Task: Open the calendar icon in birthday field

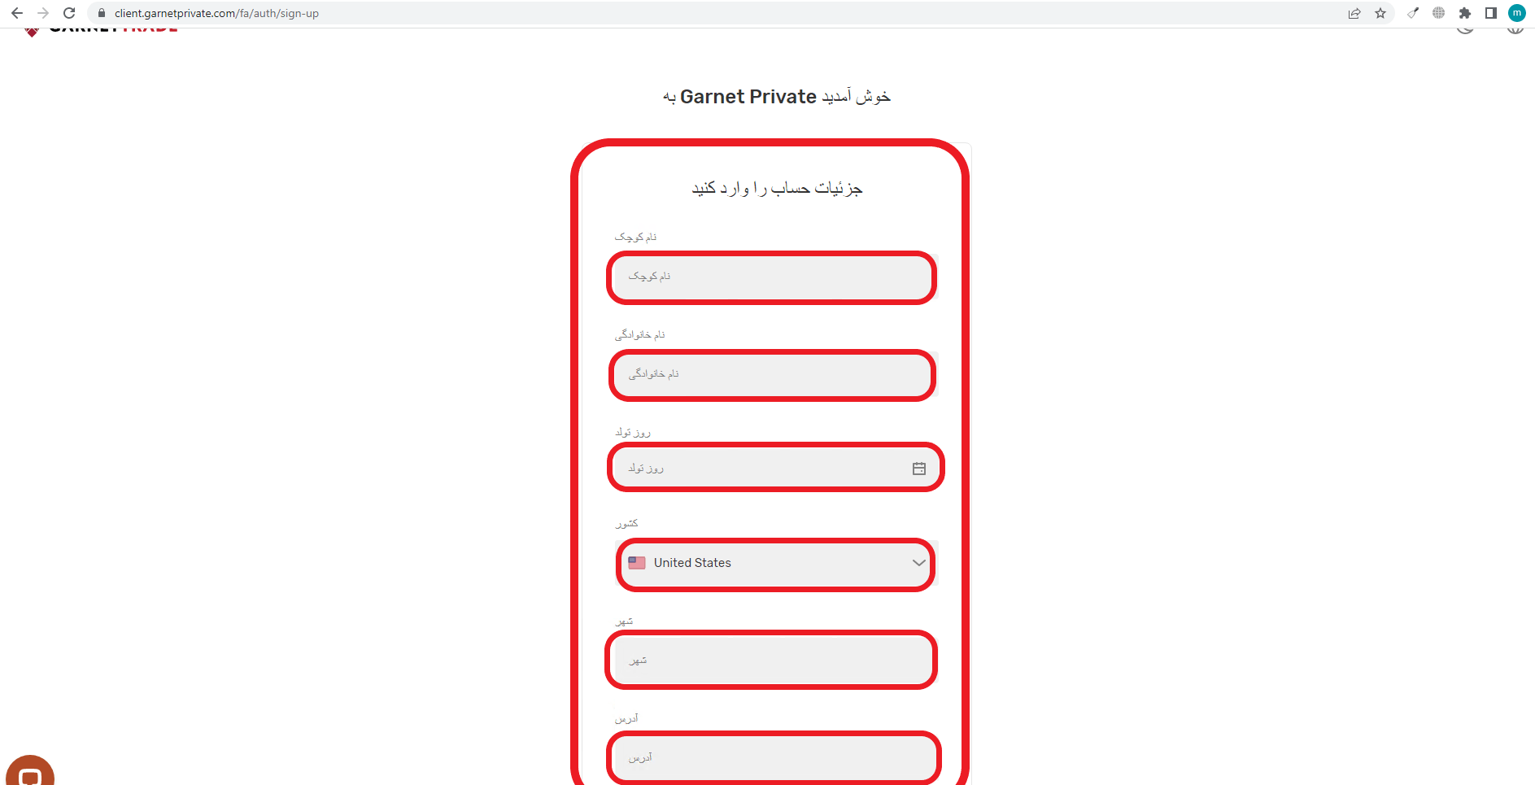Action: pyautogui.click(x=919, y=469)
